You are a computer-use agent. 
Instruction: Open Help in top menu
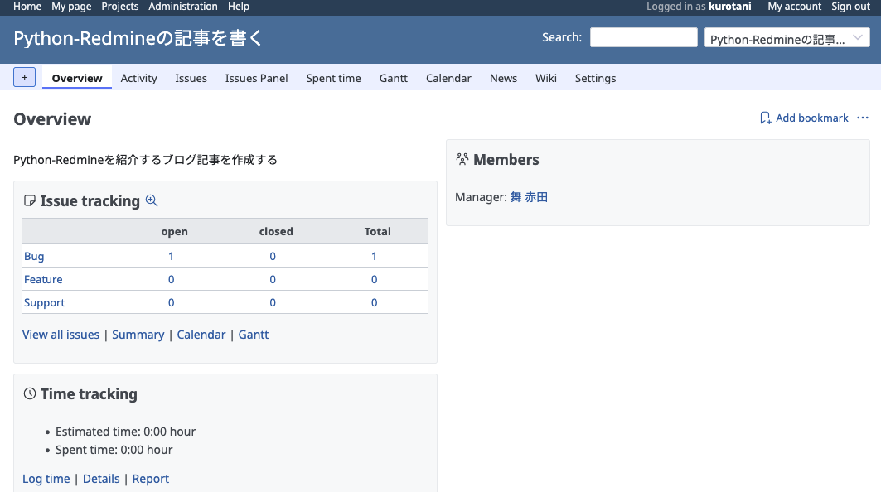coord(238,7)
